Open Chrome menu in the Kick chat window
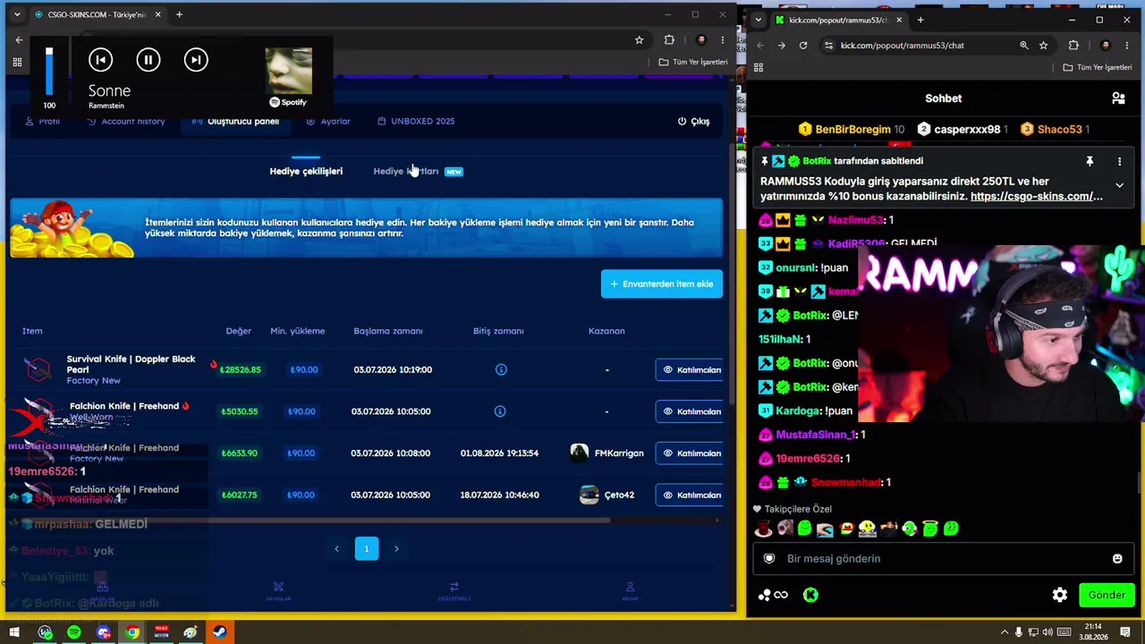The height and width of the screenshot is (644, 1145). (1127, 46)
